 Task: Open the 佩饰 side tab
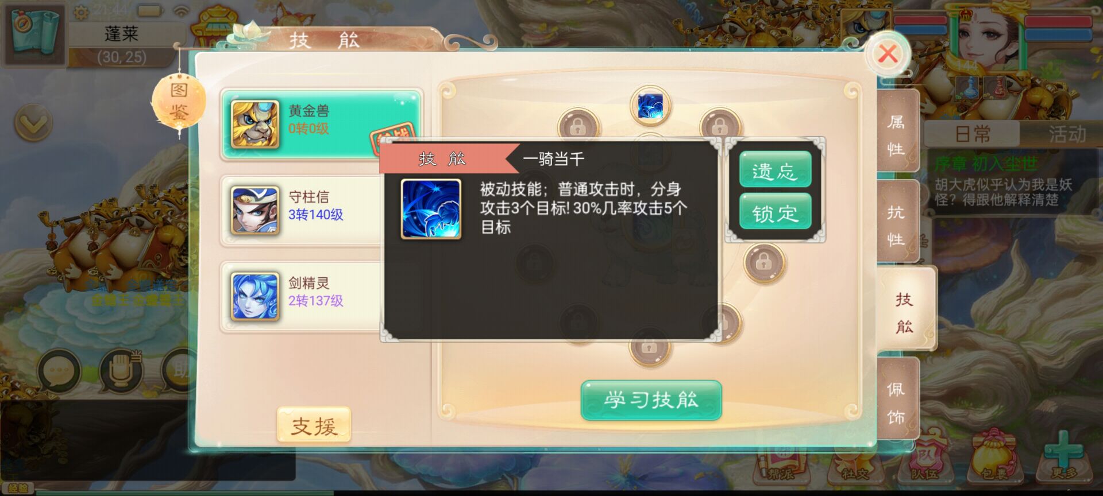click(x=896, y=402)
